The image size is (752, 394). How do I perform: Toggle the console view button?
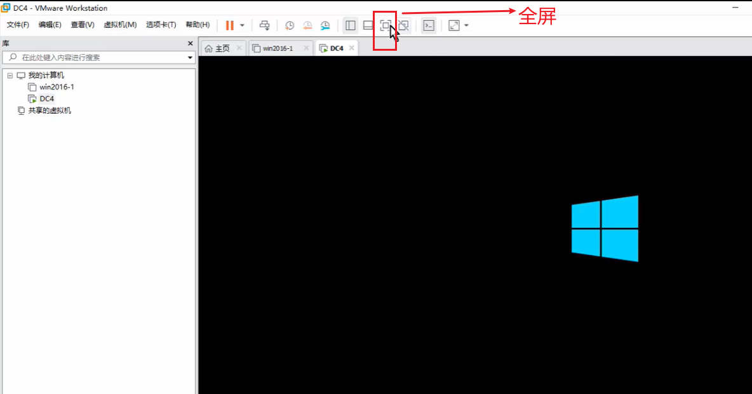tap(429, 25)
